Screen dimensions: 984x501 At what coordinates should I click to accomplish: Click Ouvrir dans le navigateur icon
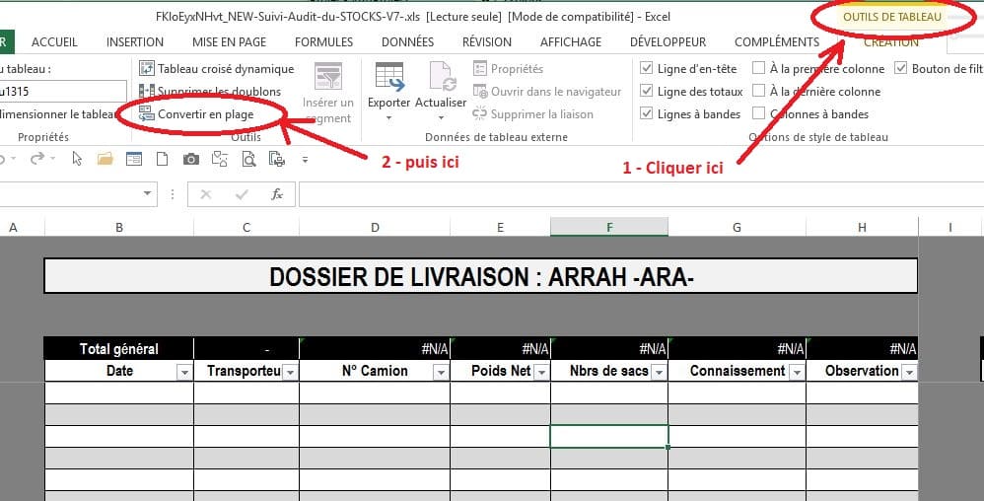click(480, 92)
